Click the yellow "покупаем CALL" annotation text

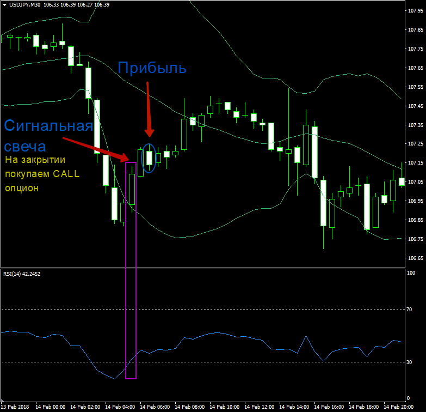coord(43,174)
